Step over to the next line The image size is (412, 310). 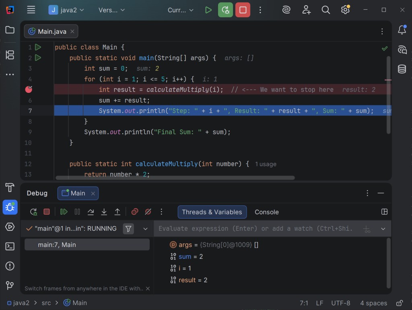pos(91,212)
